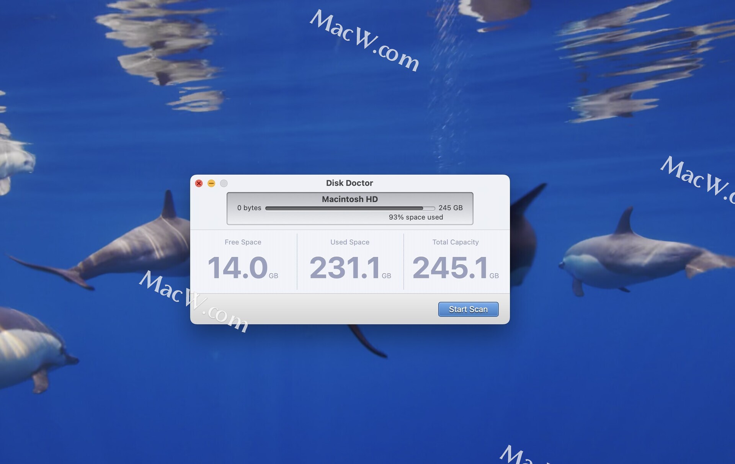
Task: Close the Disk Doctor window
Action: point(199,183)
